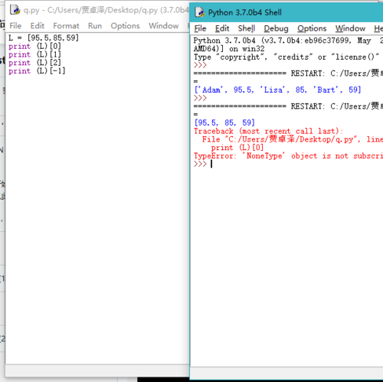
Task: Open the File menu in the Python Shell
Action: coord(200,28)
